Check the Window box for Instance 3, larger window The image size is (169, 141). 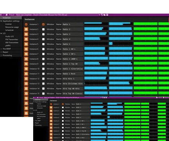tap(43, 34)
